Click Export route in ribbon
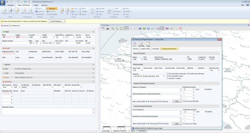 pos(83,14)
